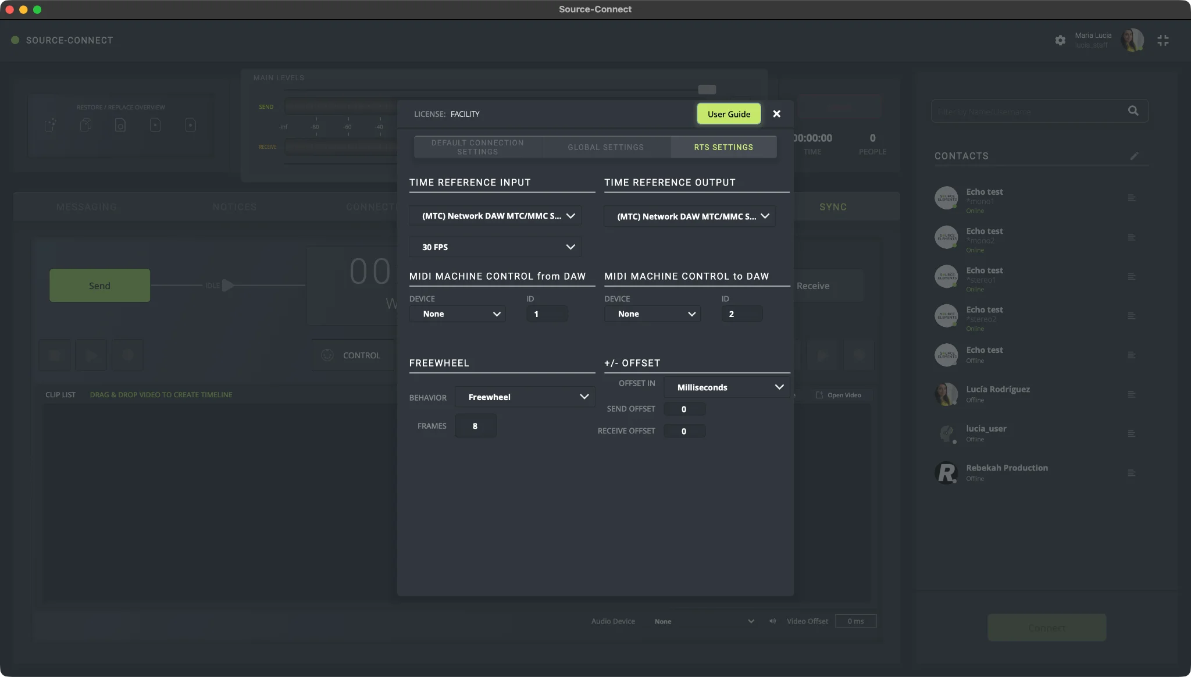Open the Messaging tab
This screenshot has height=677, width=1191.
[87, 207]
